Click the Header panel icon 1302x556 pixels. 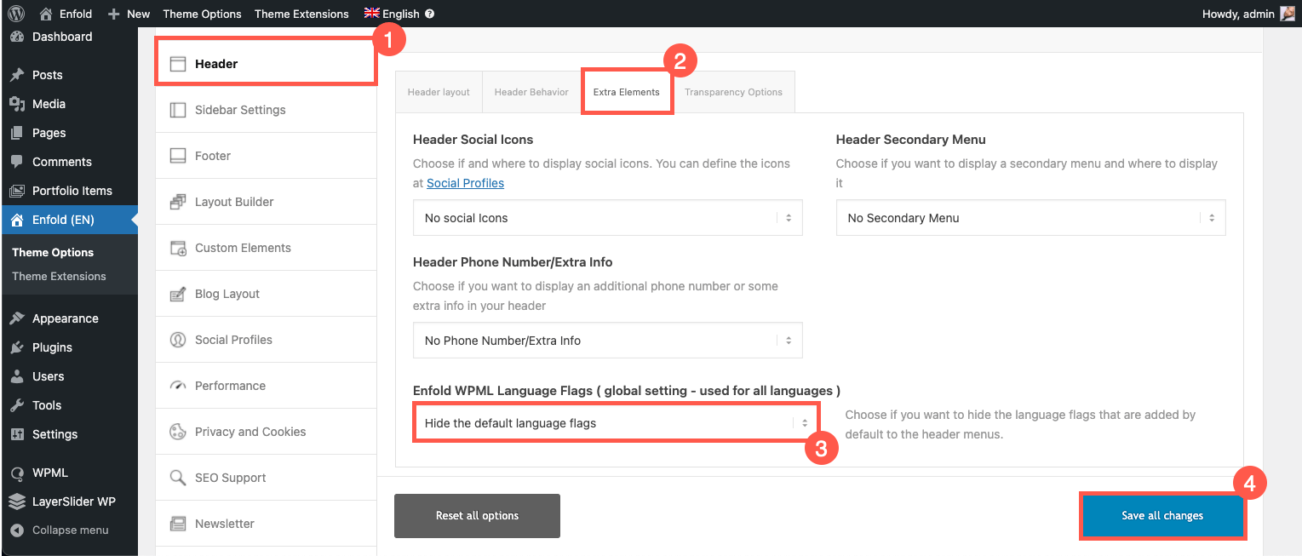pos(178,64)
